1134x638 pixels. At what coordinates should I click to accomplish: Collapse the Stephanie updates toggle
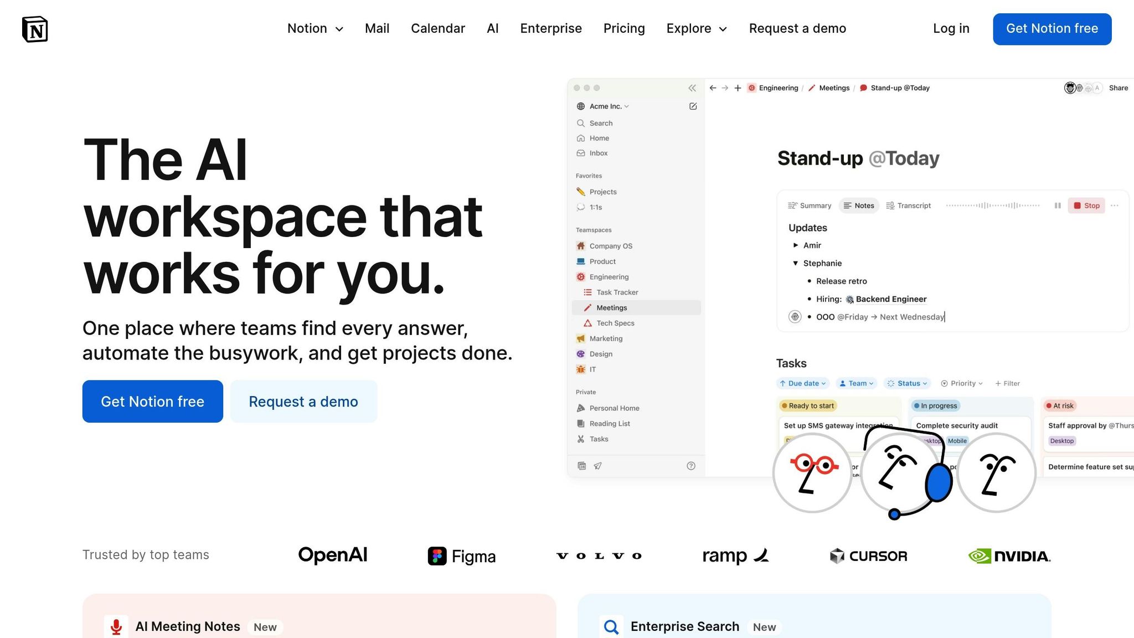tap(796, 263)
